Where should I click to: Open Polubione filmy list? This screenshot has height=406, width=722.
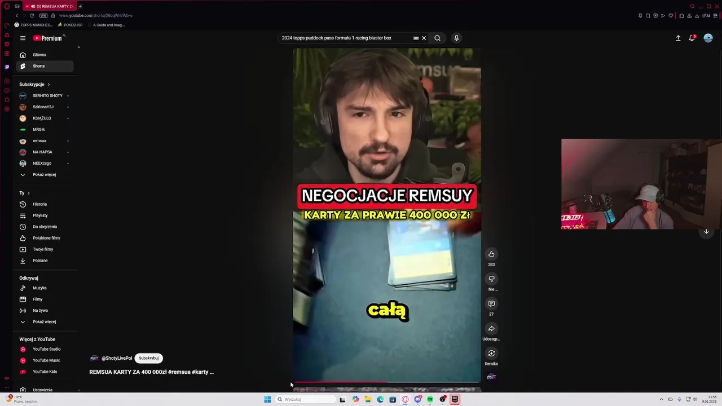coord(45,238)
